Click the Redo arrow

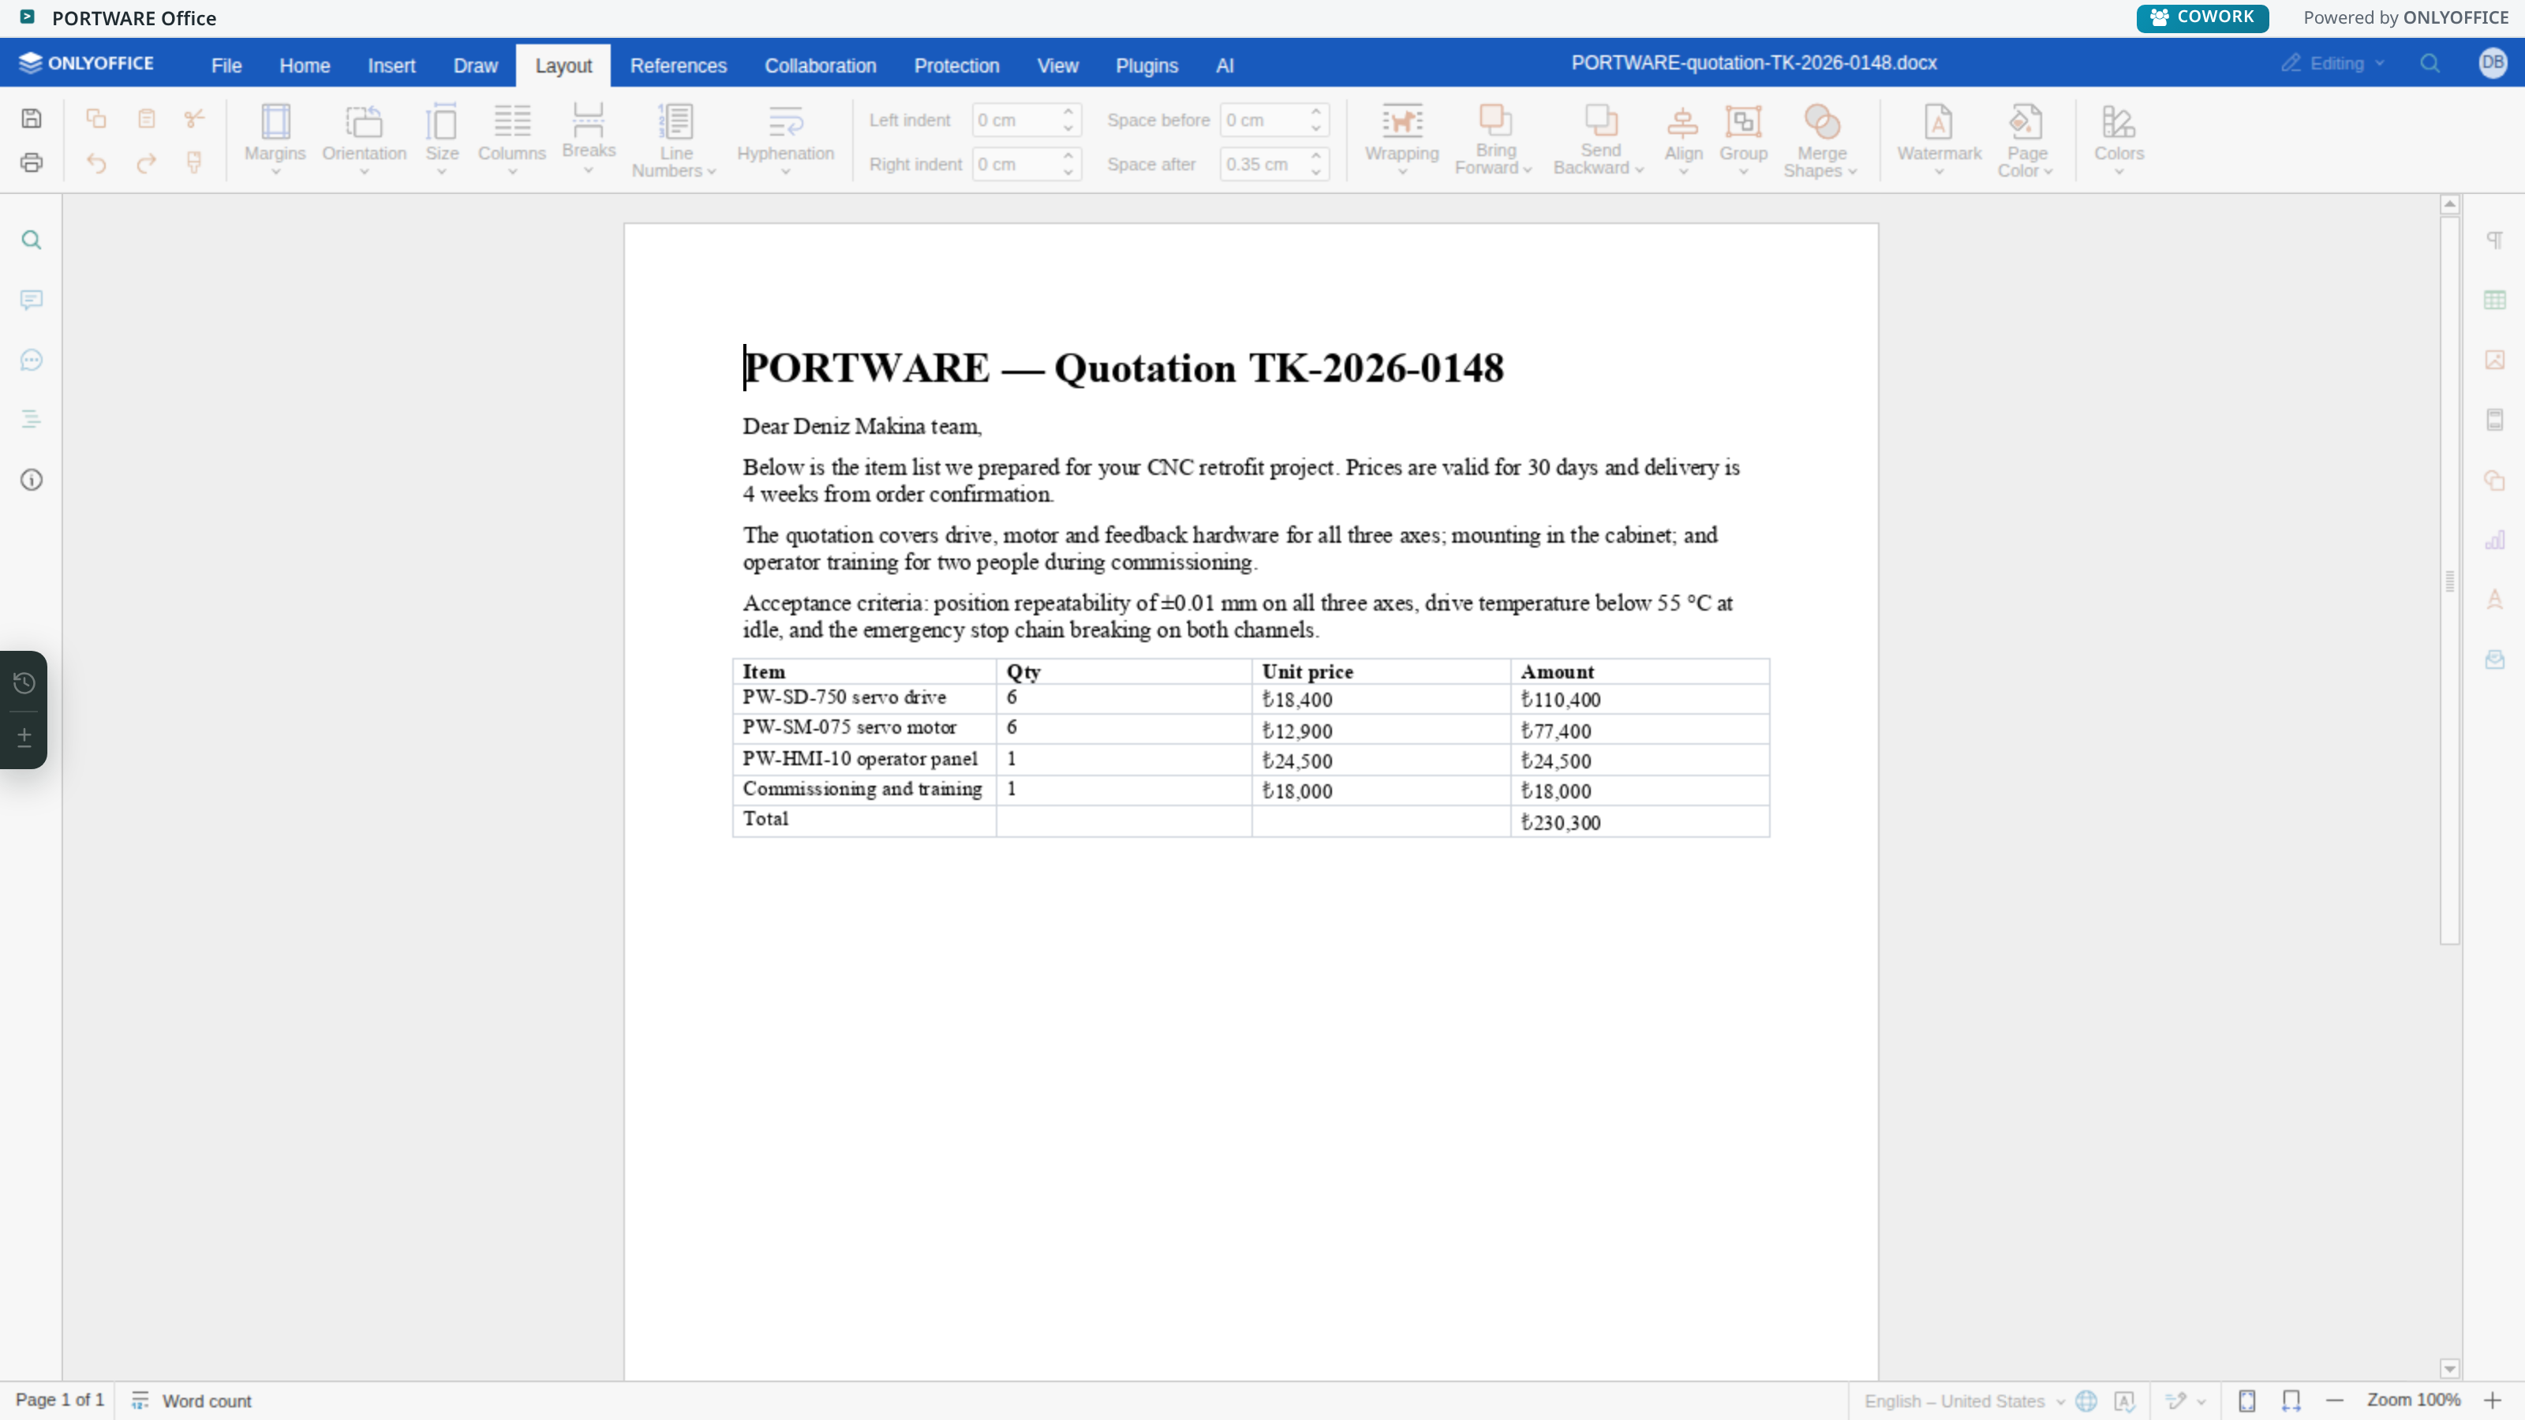tap(146, 163)
